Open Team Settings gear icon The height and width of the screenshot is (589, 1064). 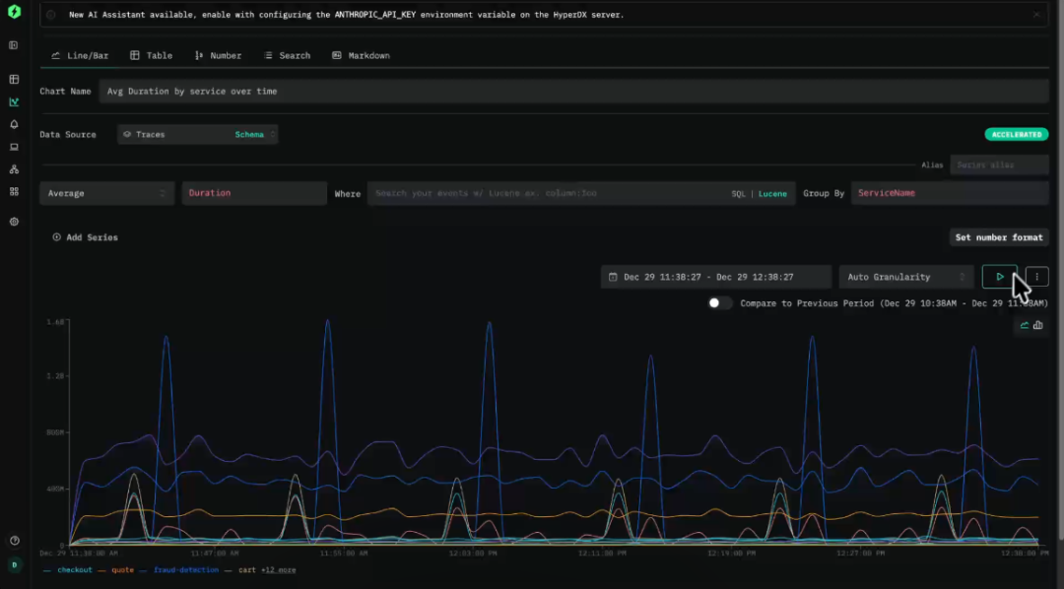click(x=14, y=222)
